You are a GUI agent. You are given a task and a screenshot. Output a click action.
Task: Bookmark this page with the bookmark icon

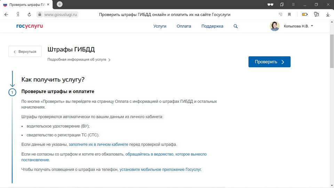289,15
